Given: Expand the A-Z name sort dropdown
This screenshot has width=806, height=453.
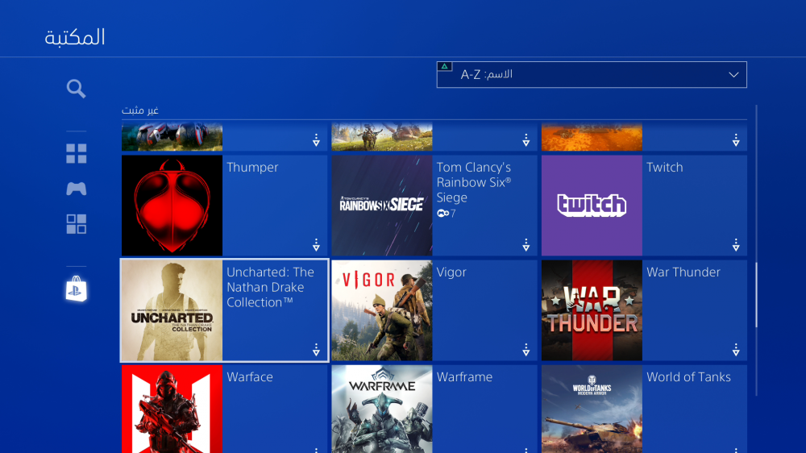Looking at the screenshot, I should click(592, 75).
